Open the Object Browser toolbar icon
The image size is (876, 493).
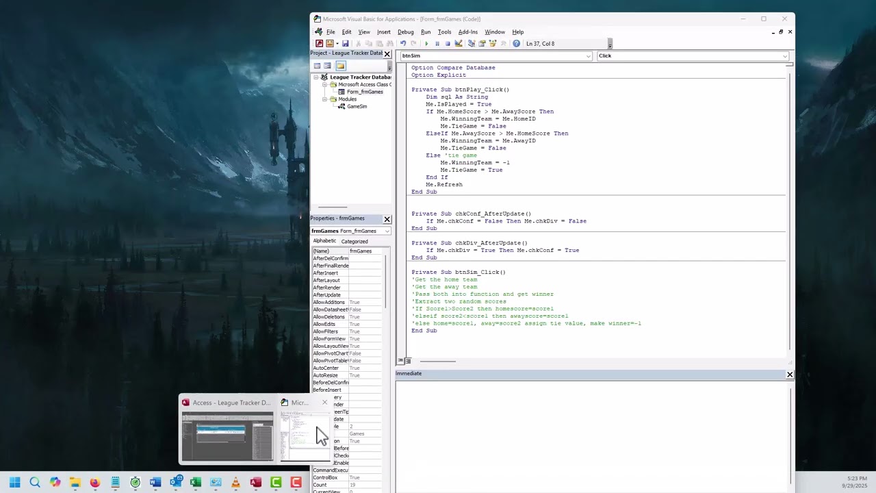(x=493, y=44)
